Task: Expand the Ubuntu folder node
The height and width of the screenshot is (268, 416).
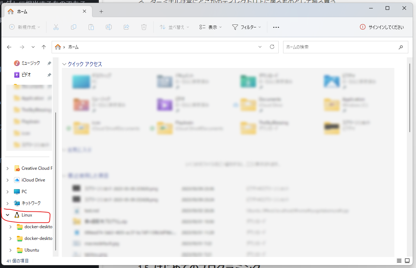Action: click(x=10, y=250)
